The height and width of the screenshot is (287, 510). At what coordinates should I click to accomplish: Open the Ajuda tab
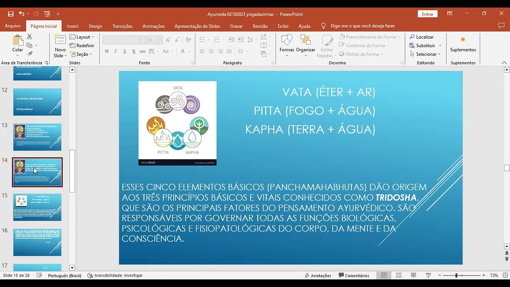(x=304, y=26)
